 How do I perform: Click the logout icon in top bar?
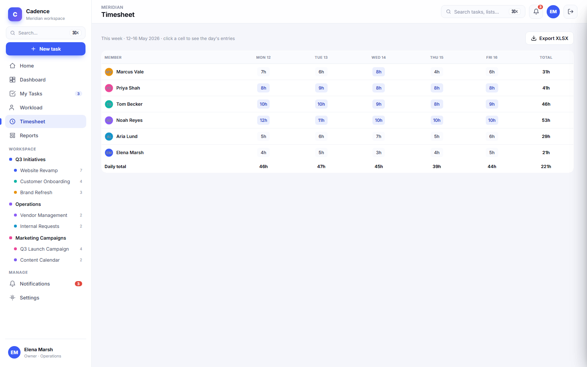click(x=570, y=12)
